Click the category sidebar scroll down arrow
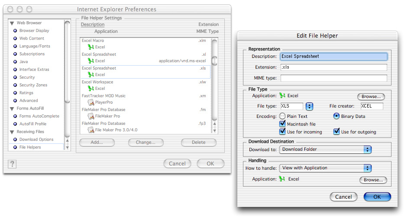This screenshot has height=222, width=411. click(68, 147)
